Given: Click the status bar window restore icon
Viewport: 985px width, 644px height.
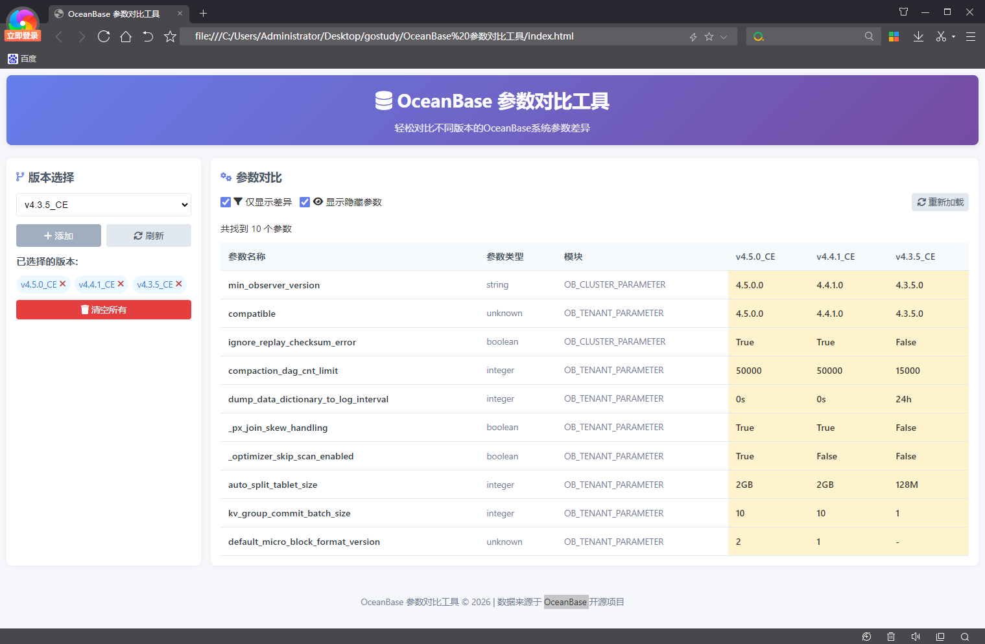Looking at the screenshot, I should coord(940,636).
